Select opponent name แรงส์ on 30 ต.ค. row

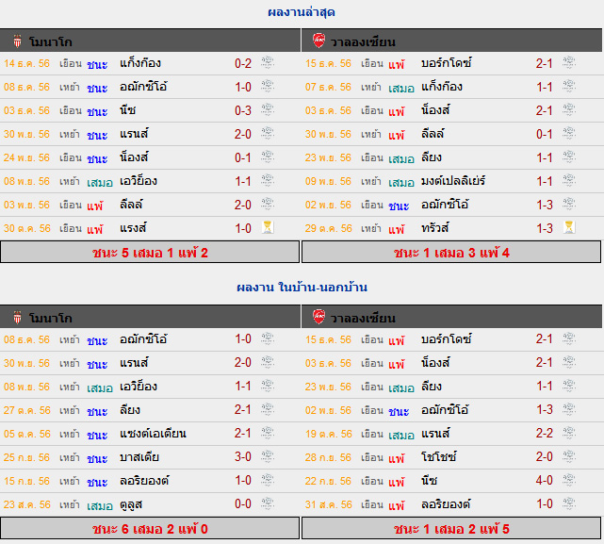[x=133, y=227]
